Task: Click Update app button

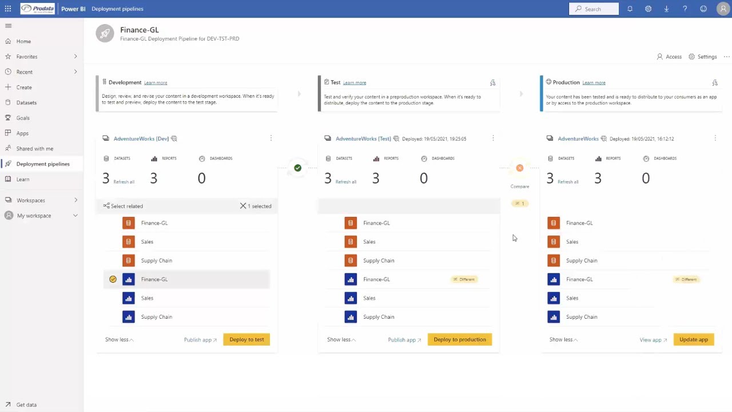Action: coord(694,339)
